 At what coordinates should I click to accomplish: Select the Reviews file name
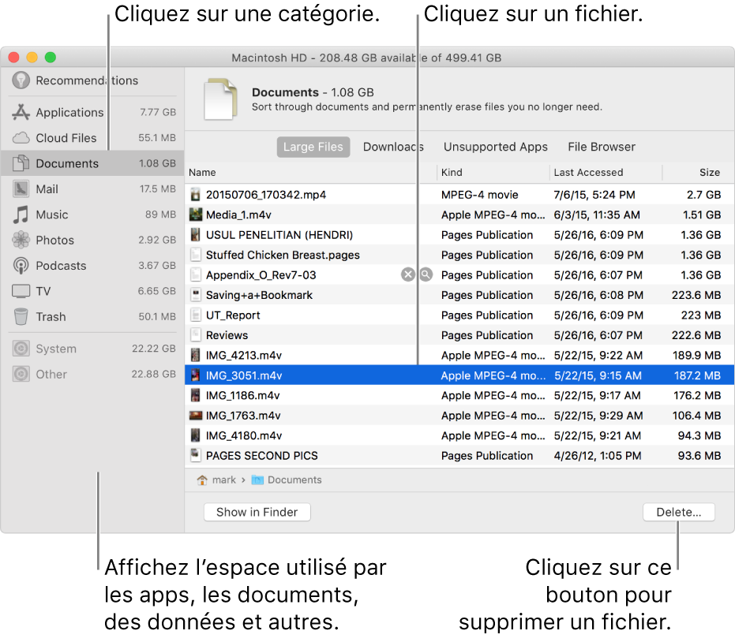click(227, 335)
